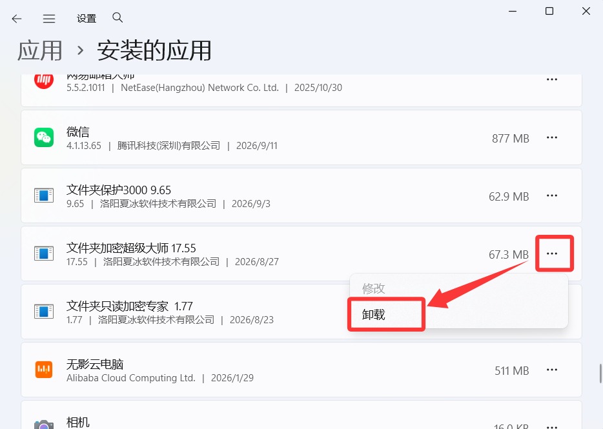Screen dimensions: 603x429
Task: Choose 修改 from the context menu
Action: (x=373, y=288)
